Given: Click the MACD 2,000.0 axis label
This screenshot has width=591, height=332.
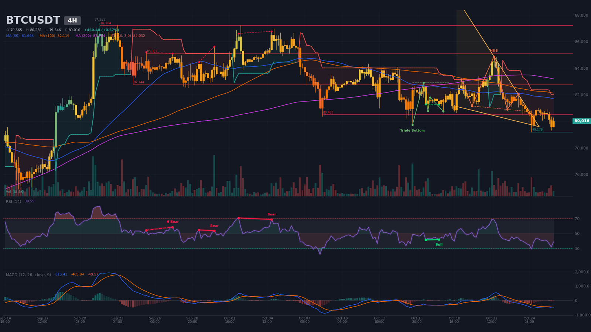Looking at the screenshot, I should [x=582, y=272].
